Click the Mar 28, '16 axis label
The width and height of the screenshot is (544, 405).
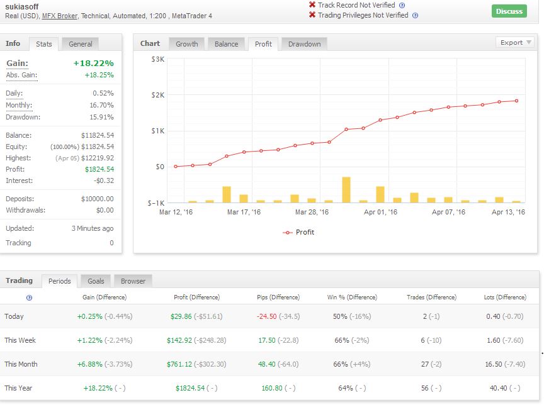point(312,212)
